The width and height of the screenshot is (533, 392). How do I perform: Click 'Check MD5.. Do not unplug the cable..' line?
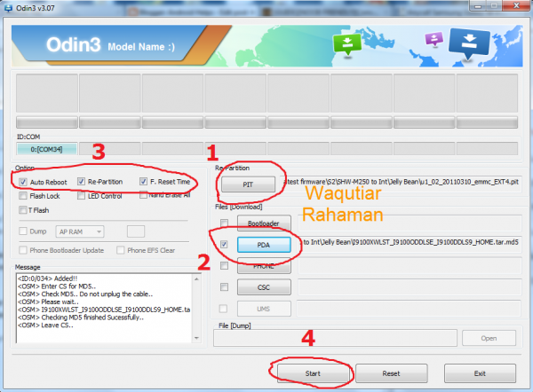pyautogui.click(x=97, y=294)
